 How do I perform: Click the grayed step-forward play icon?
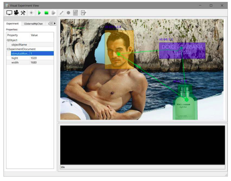53,13
